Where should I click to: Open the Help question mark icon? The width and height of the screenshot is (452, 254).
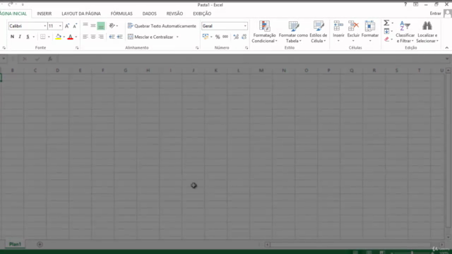coord(405,5)
